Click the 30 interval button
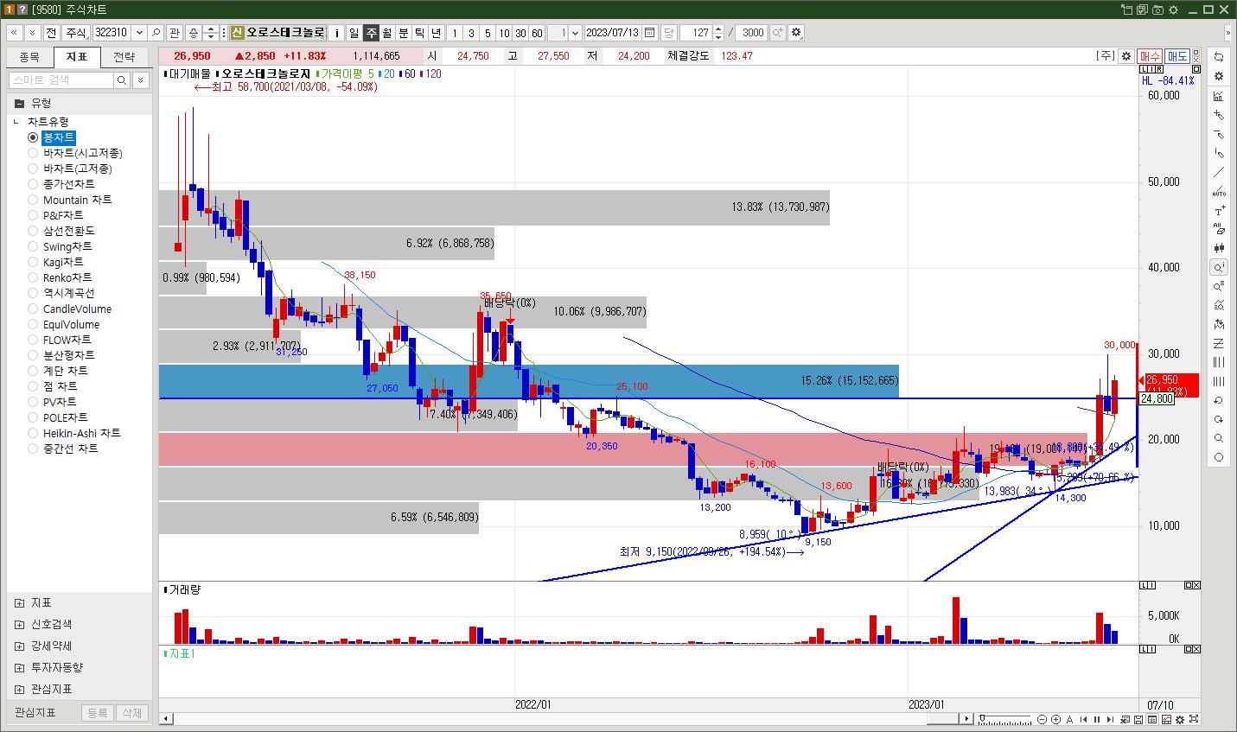This screenshot has height=732, width=1237. click(520, 33)
